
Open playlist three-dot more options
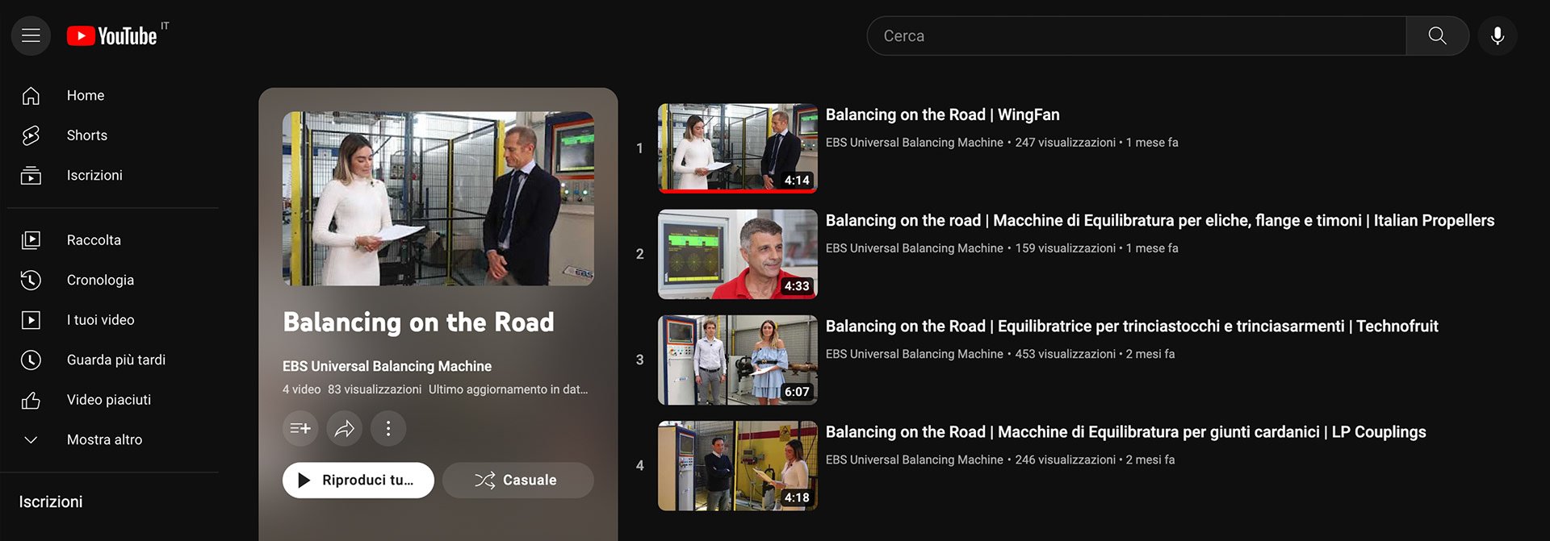tap(388, 428)
